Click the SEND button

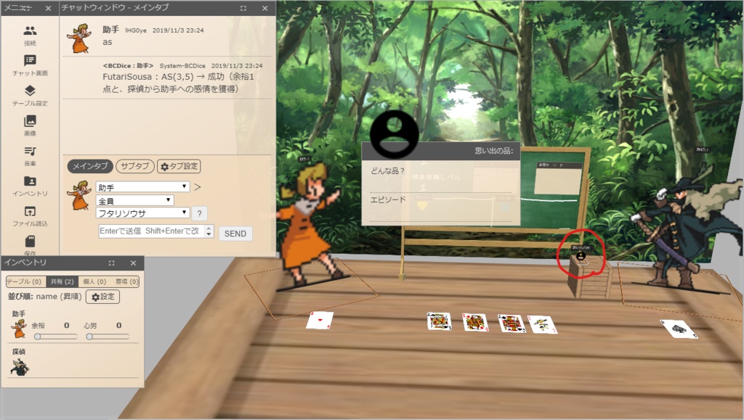pos(236,233)
